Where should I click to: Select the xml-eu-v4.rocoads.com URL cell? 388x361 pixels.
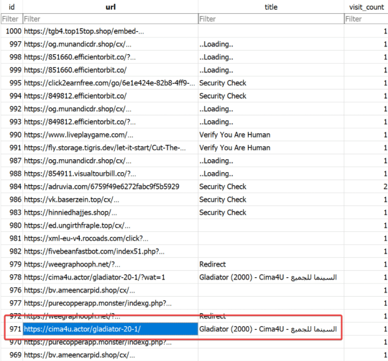click(x=111, y=238)
